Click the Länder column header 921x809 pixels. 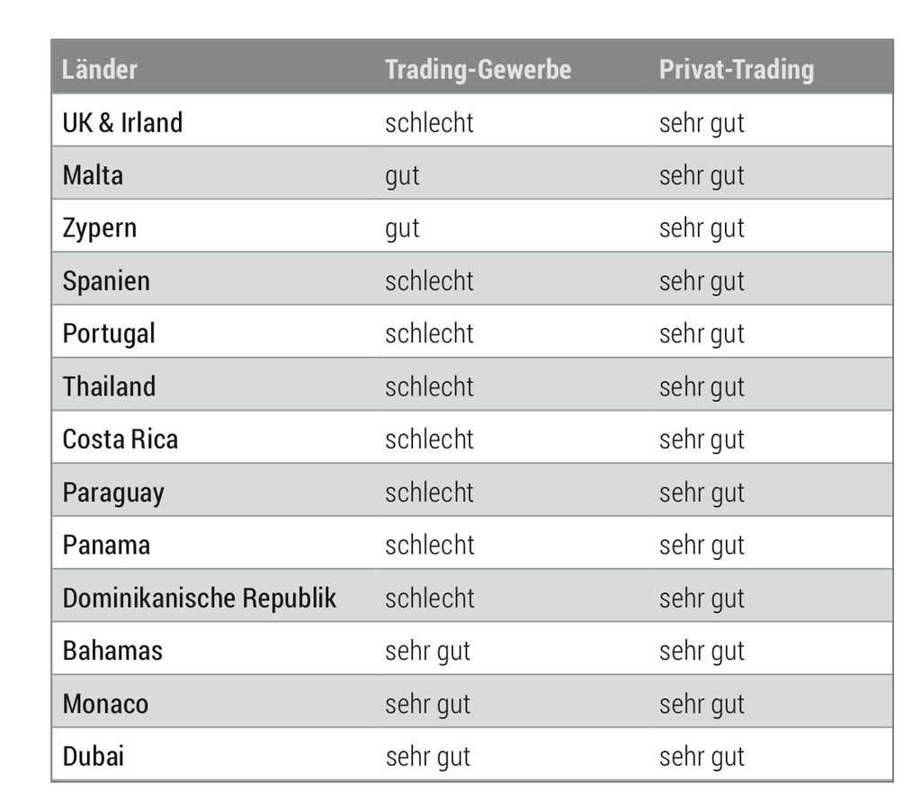pos(99,69)
